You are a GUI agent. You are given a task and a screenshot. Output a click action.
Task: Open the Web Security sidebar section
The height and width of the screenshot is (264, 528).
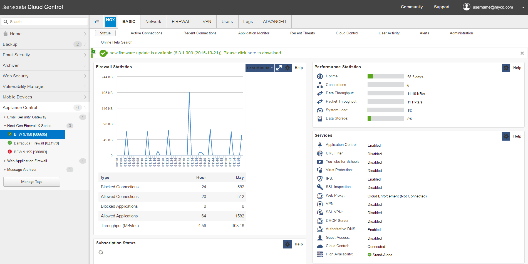45,76
